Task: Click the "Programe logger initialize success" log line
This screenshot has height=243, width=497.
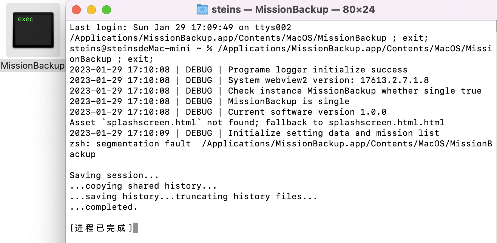Action: tap(239, 70)
